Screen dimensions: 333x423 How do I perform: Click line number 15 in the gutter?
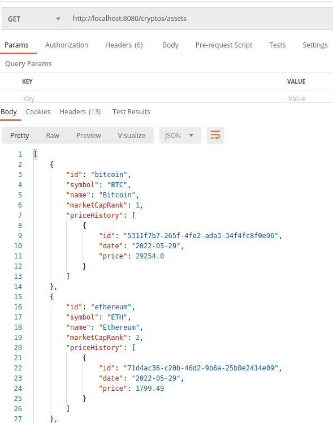tap(18, 297)
